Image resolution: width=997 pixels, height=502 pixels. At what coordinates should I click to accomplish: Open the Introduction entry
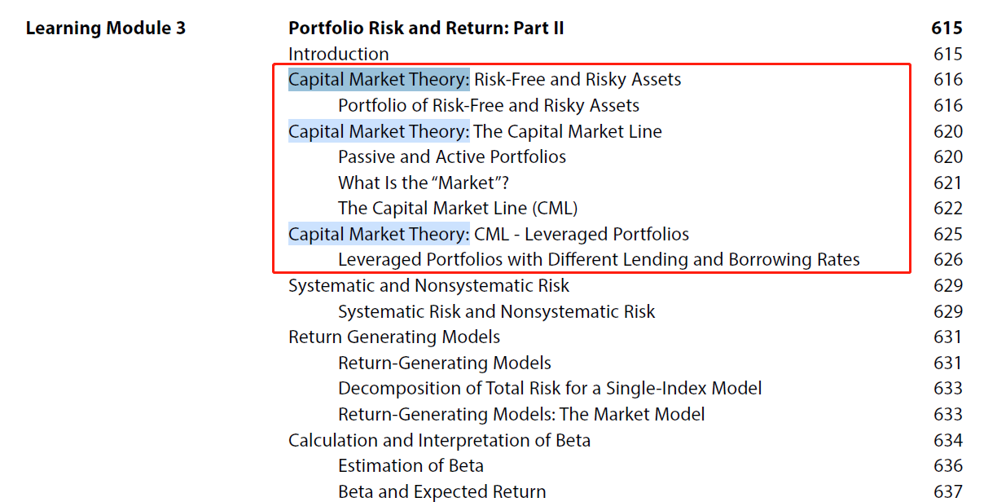pos(339,54)
